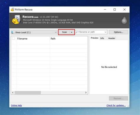Switch to the Info tab
The image size is (140, 115).
pyautogui.click(x=102, y=38)
